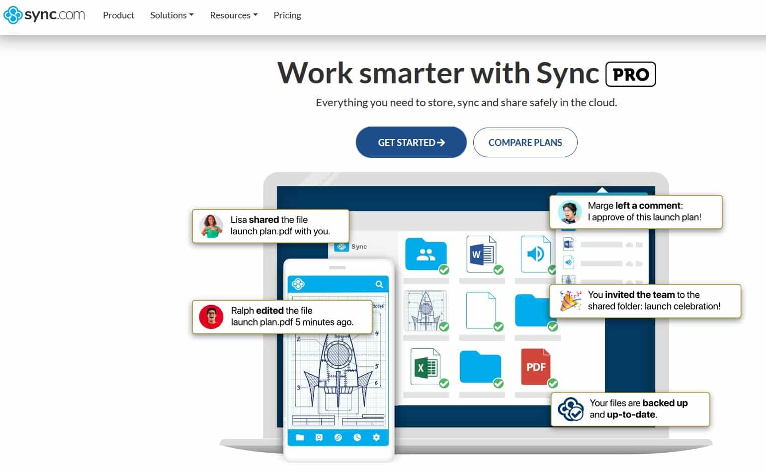The height and width of the screenshot is (474, 766).
Task: Click the Sync.com logo in header
Action: point(44,15)
